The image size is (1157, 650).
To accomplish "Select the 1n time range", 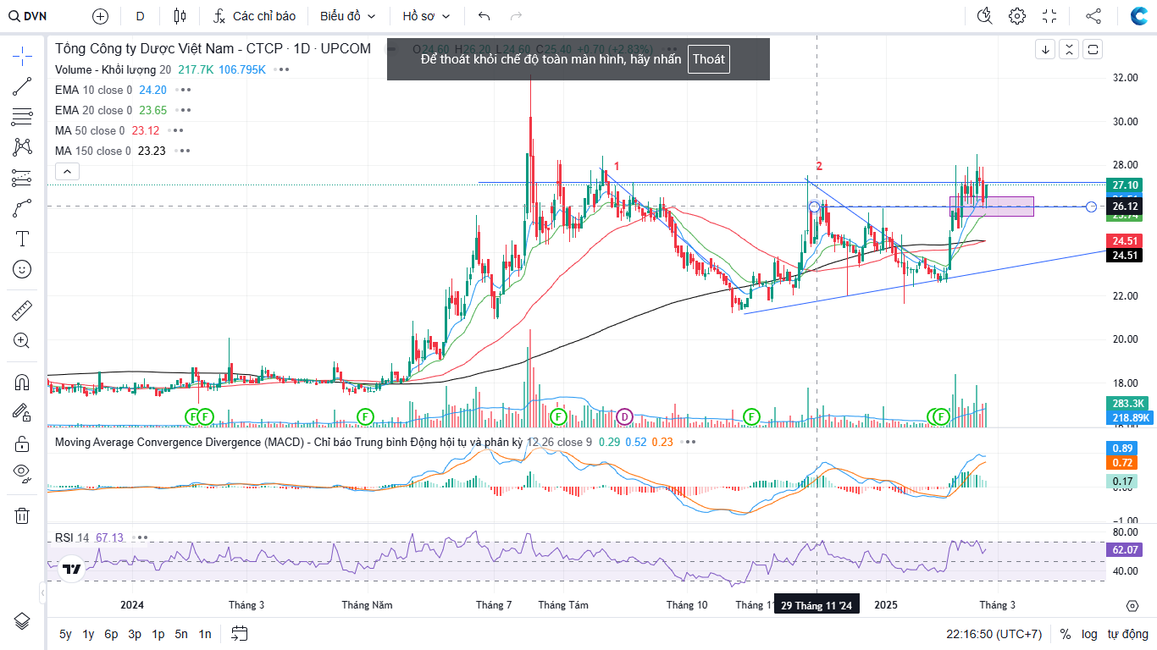I will [x=205, y=634].
